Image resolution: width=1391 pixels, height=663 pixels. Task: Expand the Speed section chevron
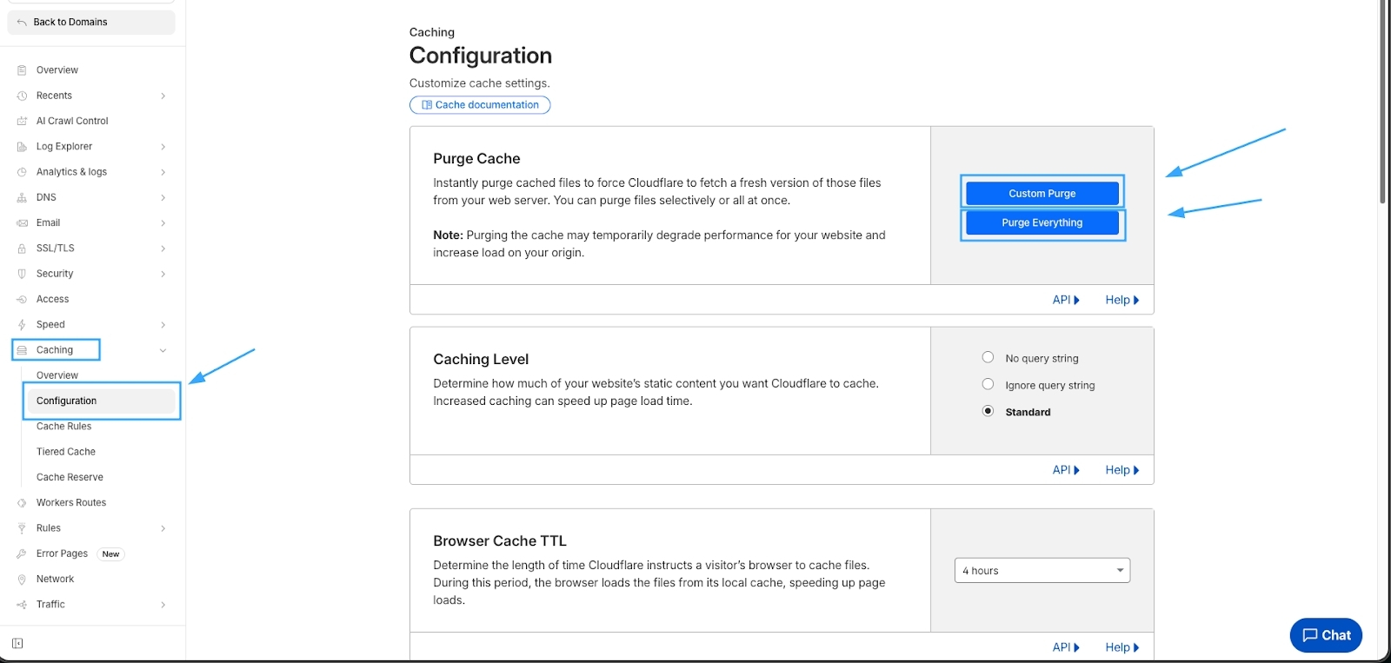(163, 325)
